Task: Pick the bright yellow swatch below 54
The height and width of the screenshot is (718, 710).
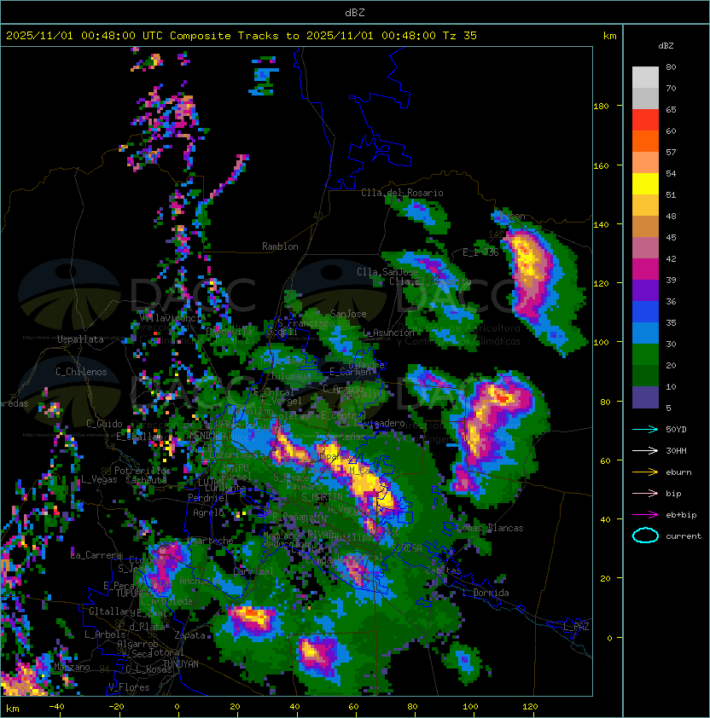Action: pyautogui.click(x=645, y=183)
